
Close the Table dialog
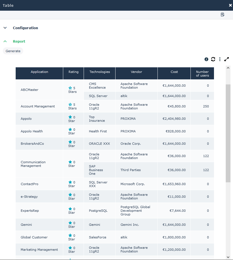[230, 5]
